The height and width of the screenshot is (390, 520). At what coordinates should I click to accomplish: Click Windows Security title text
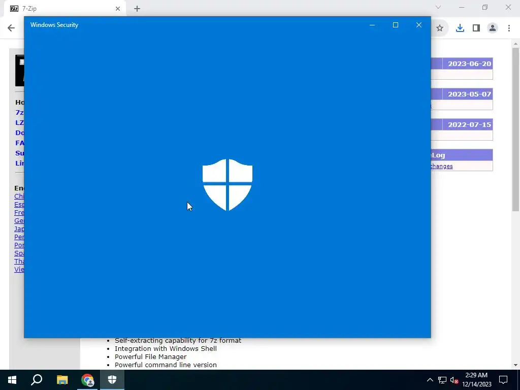tap(54, 25)
